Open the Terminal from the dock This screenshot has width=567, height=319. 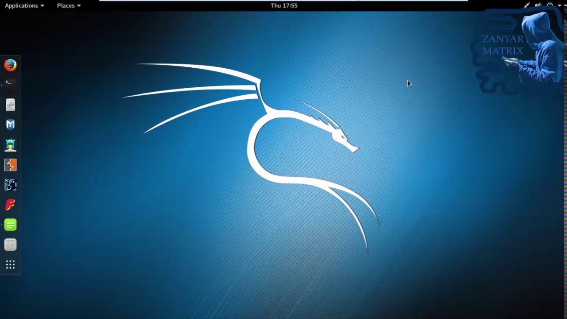[10, 85]
